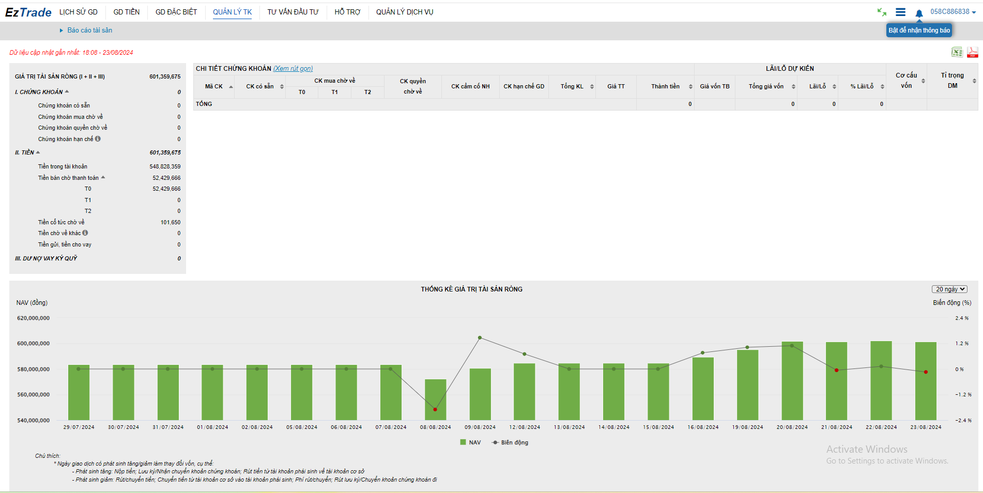
Task: Click the arrow icon before Báo cáo tài sản
Action: [62, 30]
